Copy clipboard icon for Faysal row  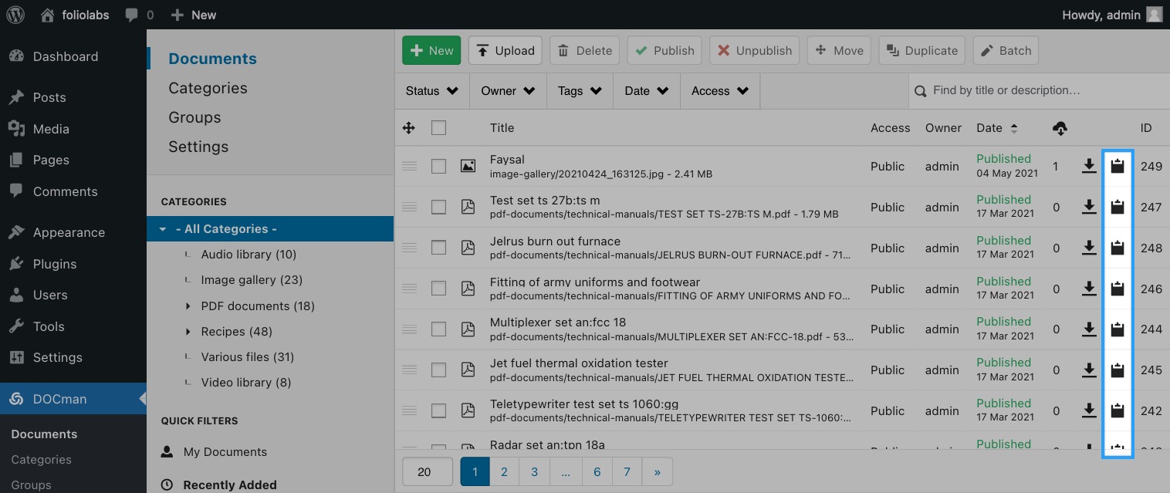pyautogui.click(x=1117, y=166)
